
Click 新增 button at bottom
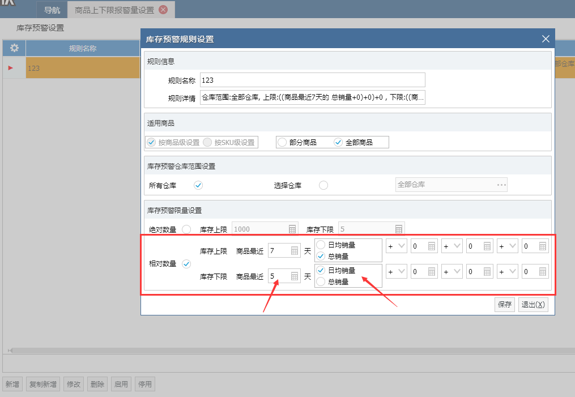click(12, 384)
